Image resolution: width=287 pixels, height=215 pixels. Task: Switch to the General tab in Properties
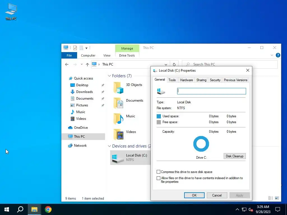point(159,80)
